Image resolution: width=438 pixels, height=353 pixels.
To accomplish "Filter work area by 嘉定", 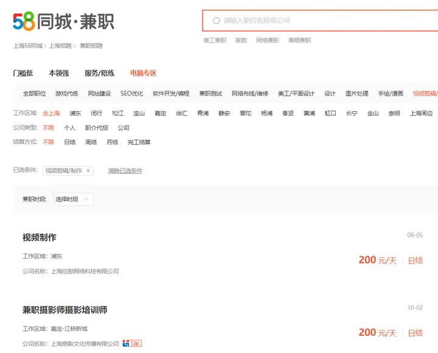I will click(161, 113).
